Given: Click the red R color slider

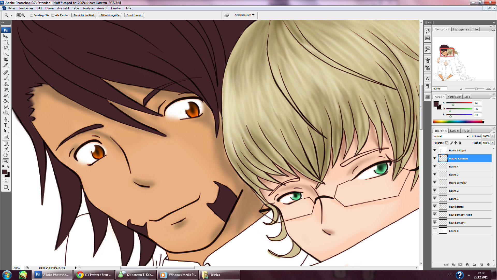Looking at the screenshot, I should pyautogui.click(x=459, y=103).
